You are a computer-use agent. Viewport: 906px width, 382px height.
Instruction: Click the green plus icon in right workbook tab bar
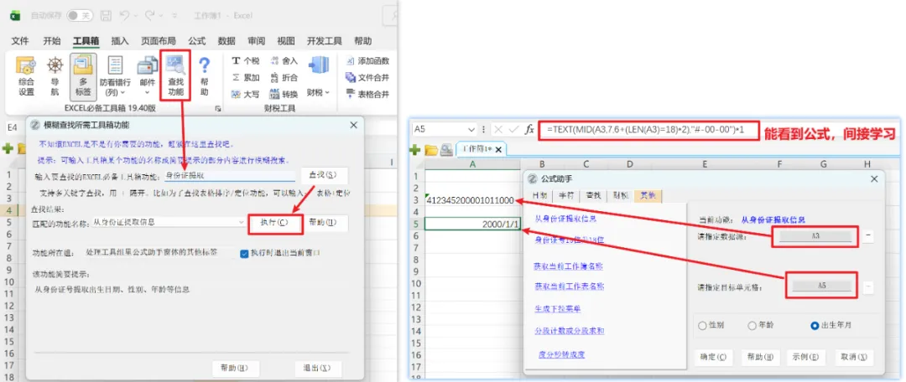[x=415, y=150]
